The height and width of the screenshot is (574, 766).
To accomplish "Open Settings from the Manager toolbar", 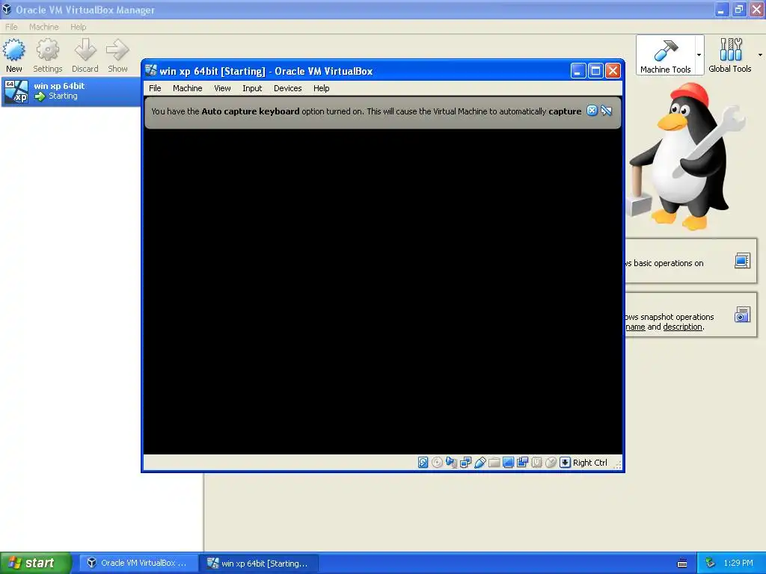I will click(47, 55).
